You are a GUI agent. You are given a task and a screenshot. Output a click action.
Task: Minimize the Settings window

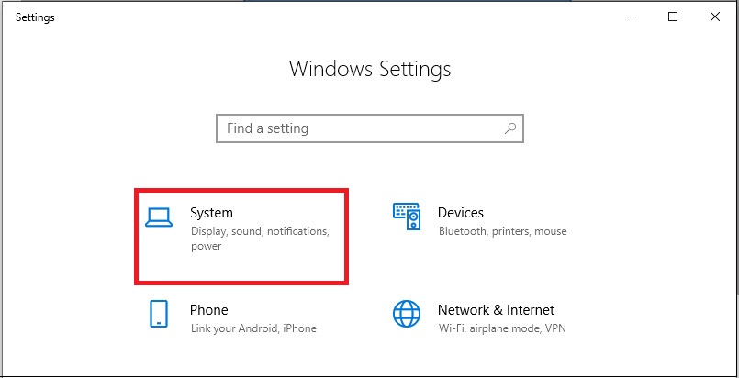coord(631,17)
